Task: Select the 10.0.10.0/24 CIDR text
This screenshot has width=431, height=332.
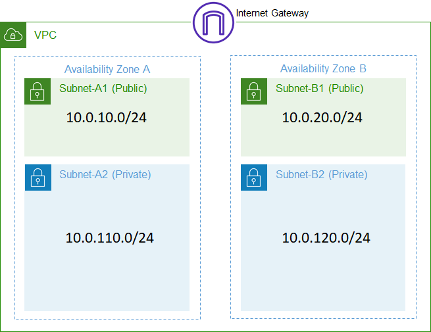Action: tap(107, 118)
